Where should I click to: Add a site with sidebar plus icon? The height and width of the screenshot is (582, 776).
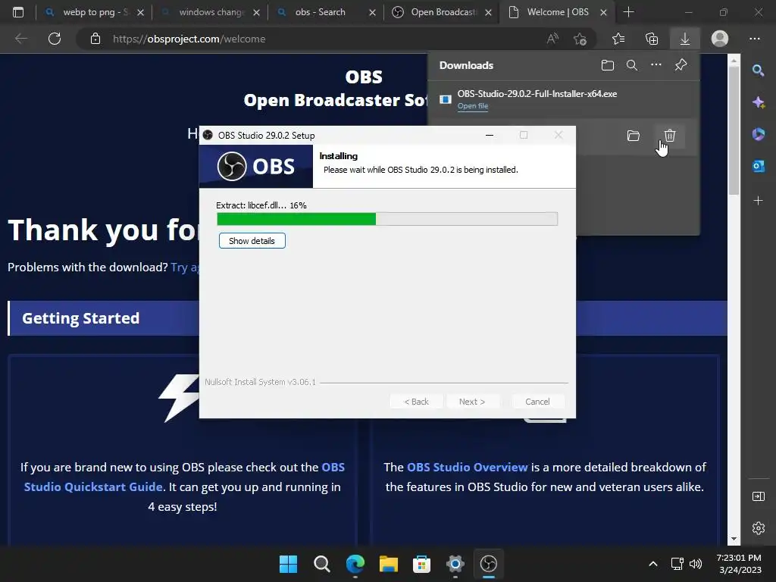(x=758, y=200)
